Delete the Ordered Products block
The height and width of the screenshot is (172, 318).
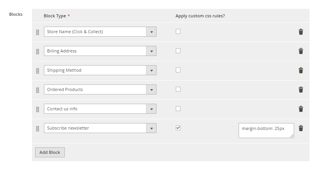tap(301, 89)
